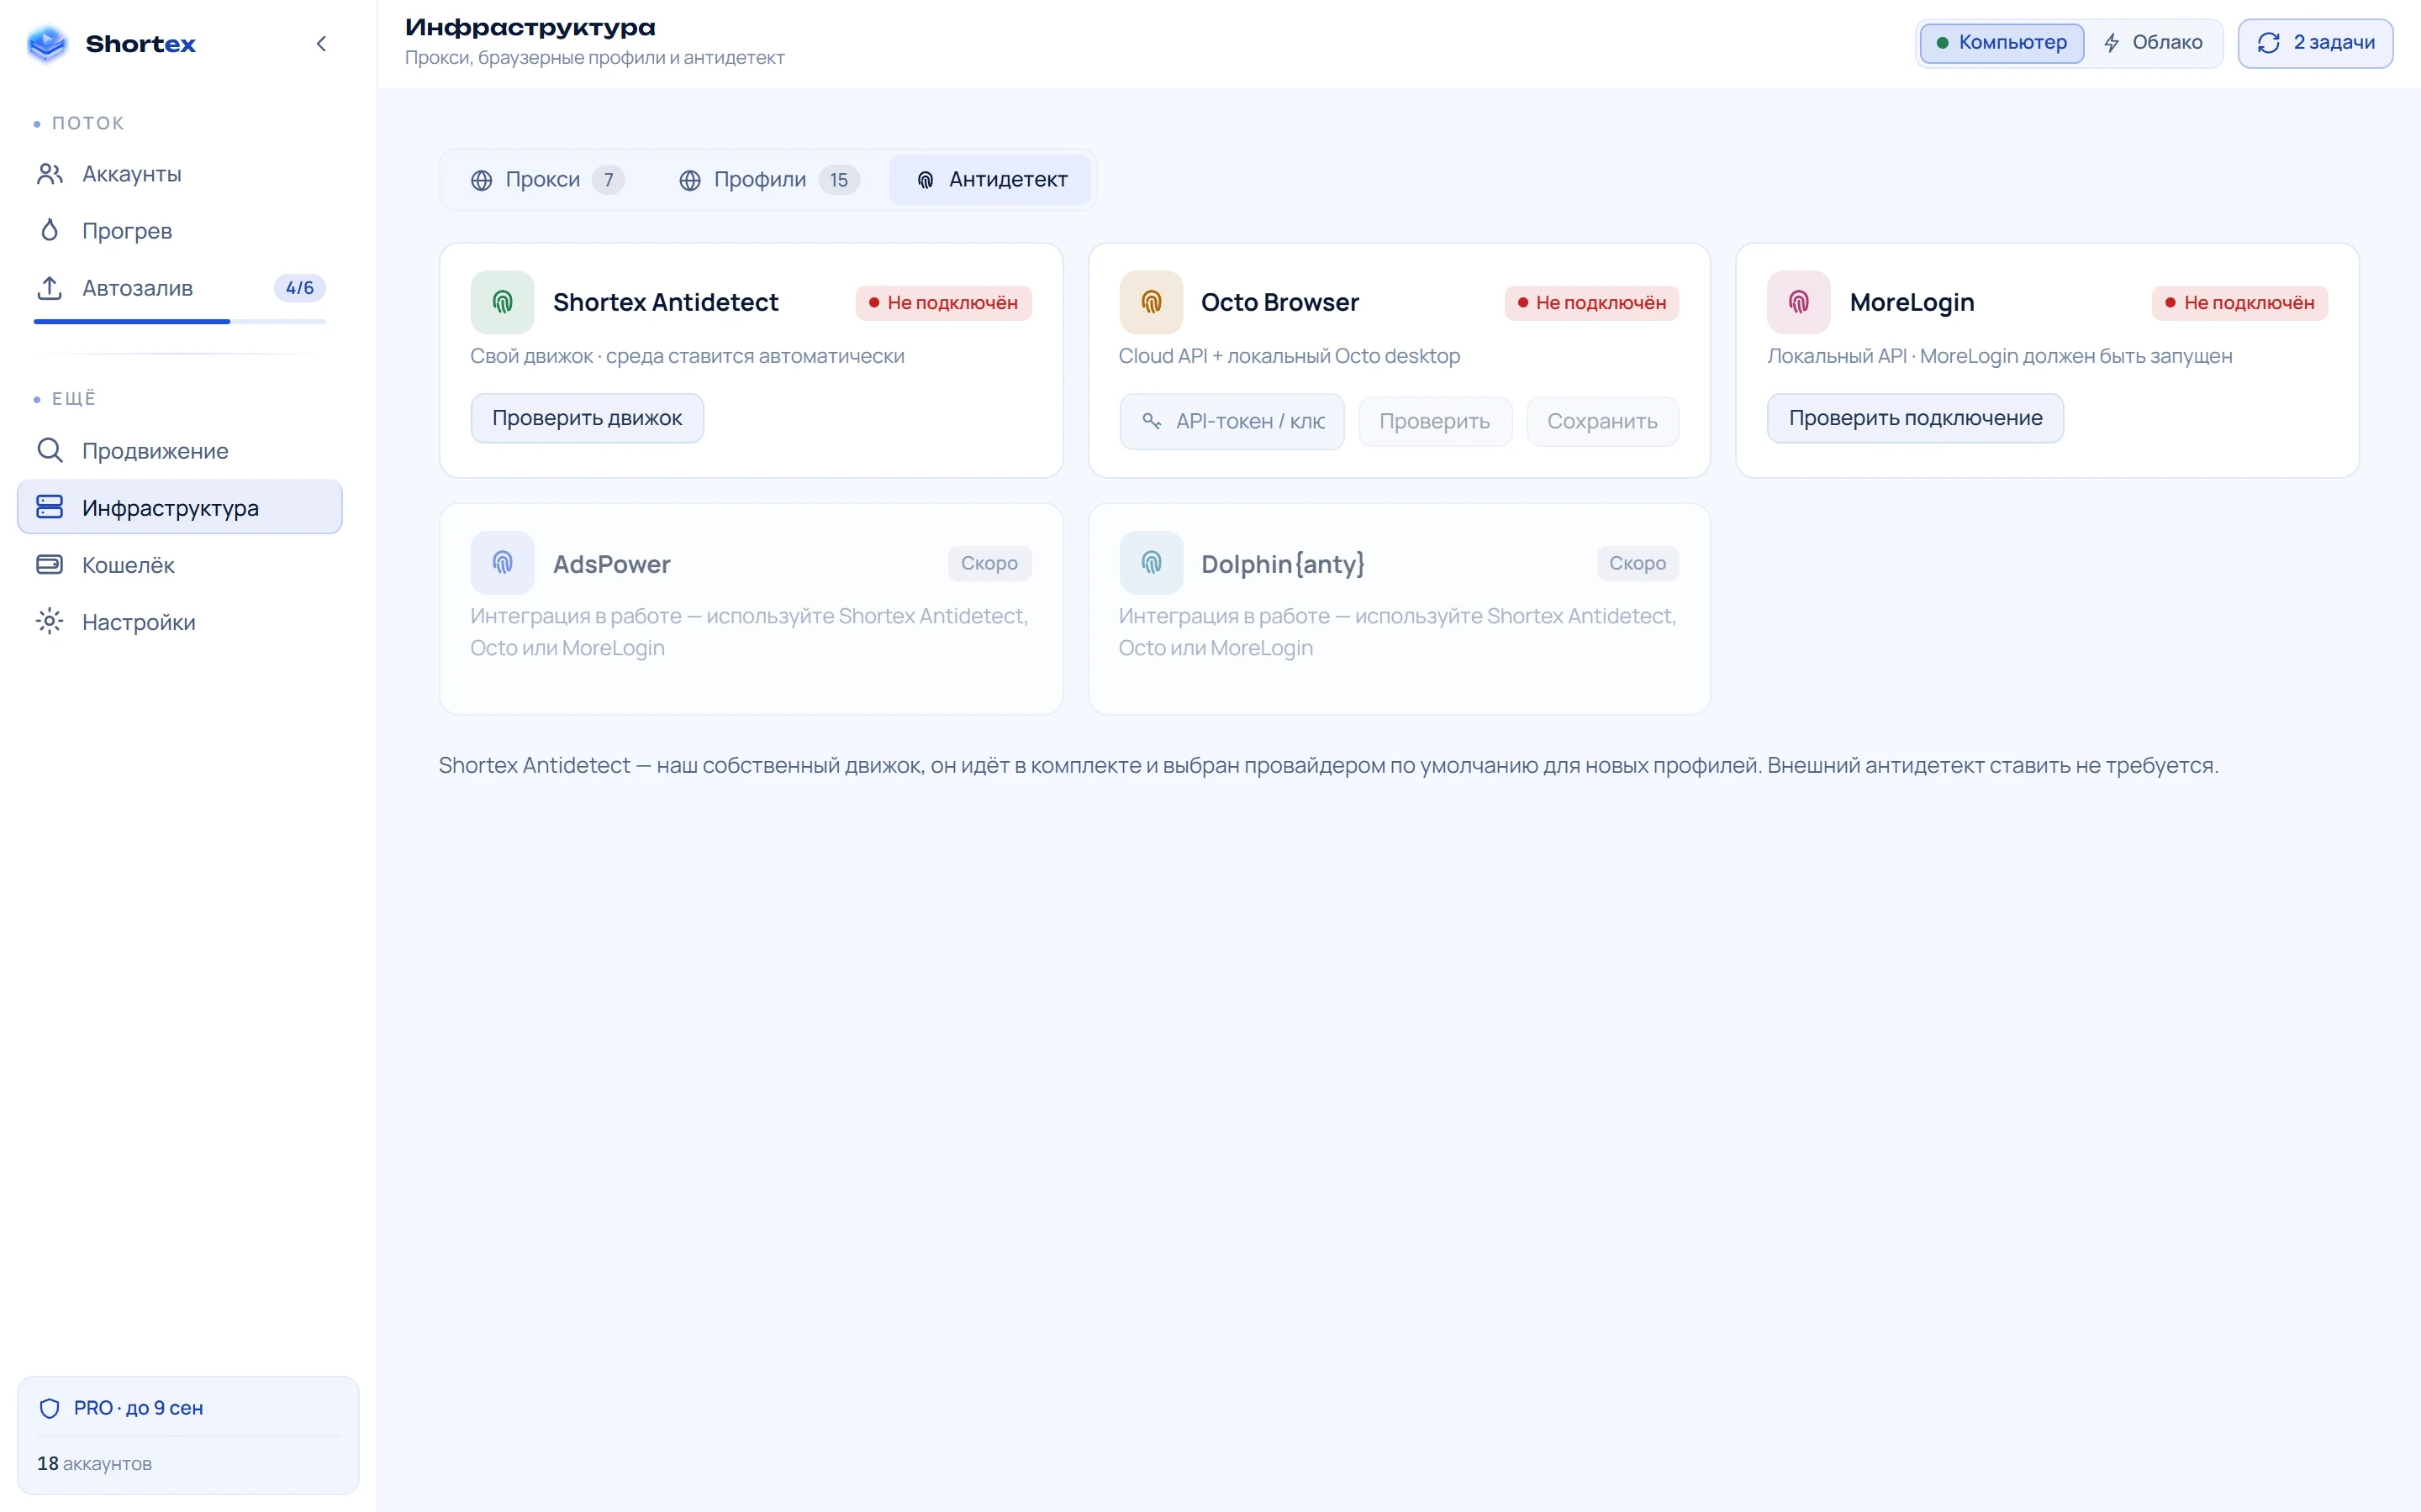Click the AdsPower fingerprint icon

click(504, 563)
